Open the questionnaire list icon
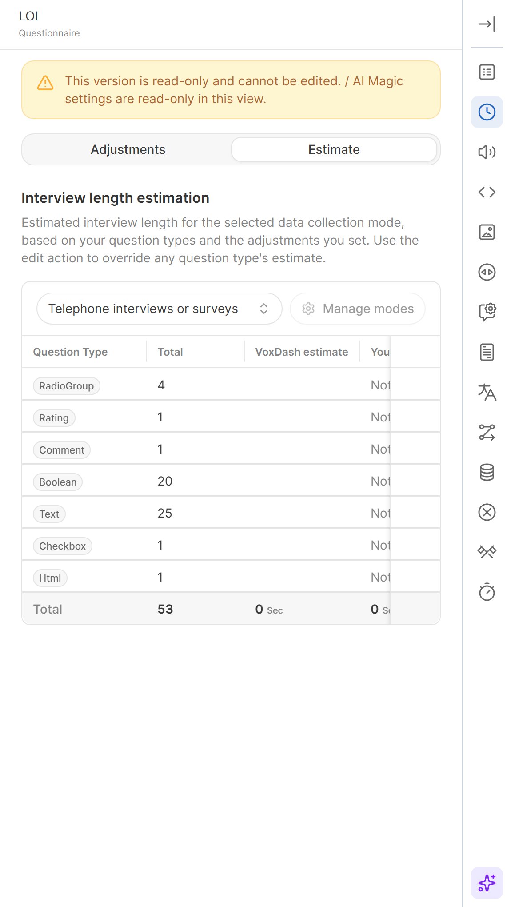This screenshot has height=907, width=511. (487, 72)
